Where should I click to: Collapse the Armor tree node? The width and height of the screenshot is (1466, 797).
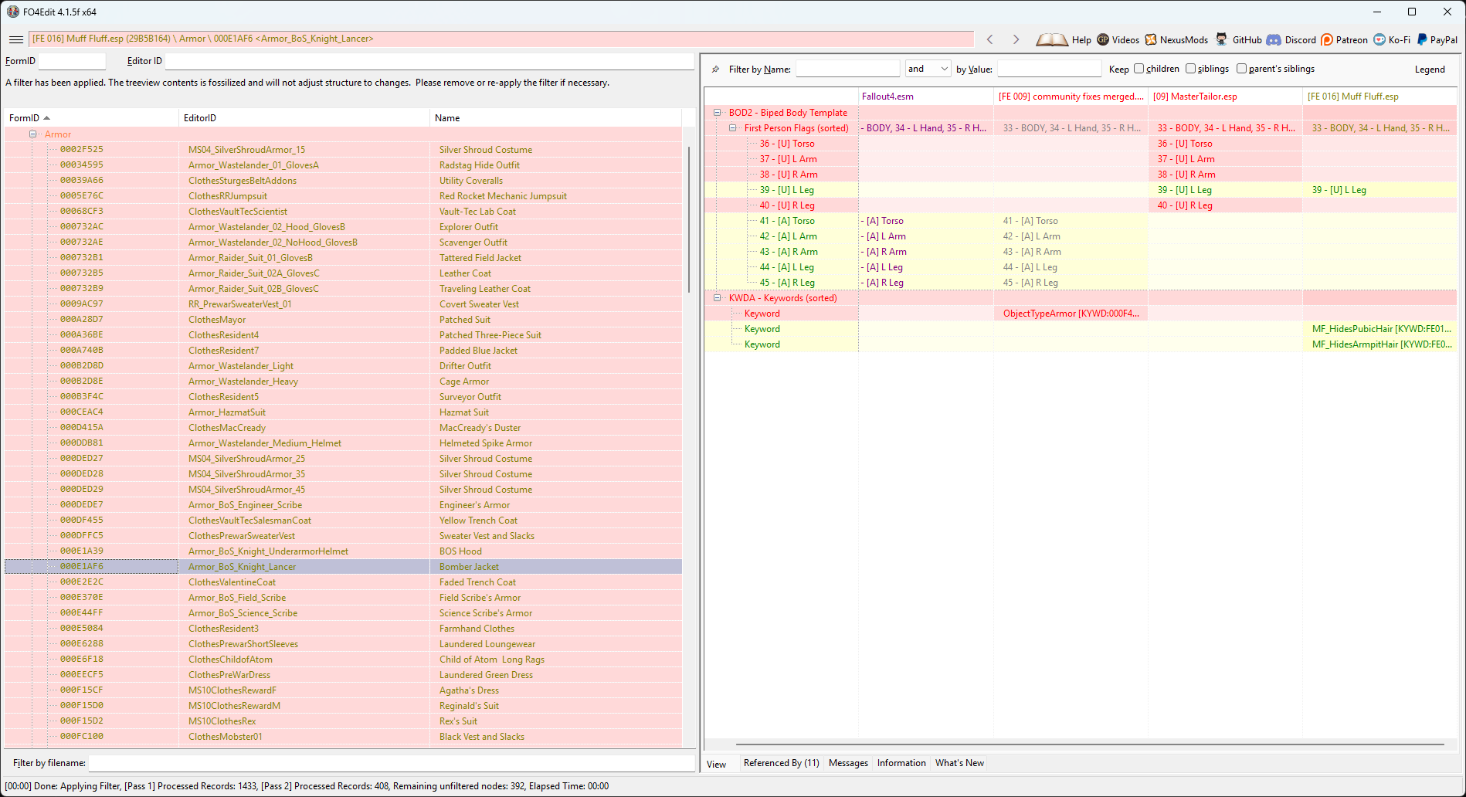(x=33, y=134)
